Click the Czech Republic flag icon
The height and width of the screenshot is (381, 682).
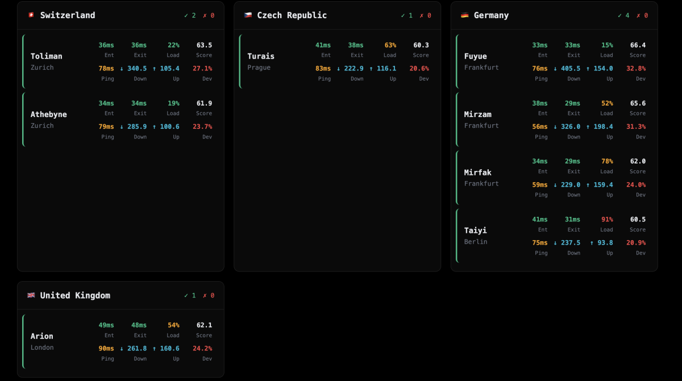point(248,15)
